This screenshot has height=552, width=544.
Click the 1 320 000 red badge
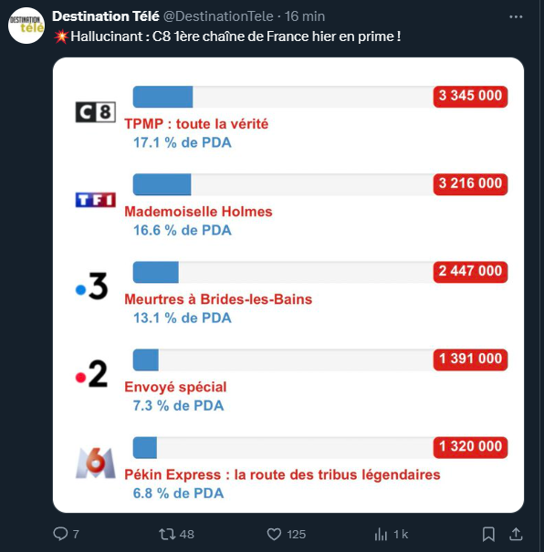(470, 447)
